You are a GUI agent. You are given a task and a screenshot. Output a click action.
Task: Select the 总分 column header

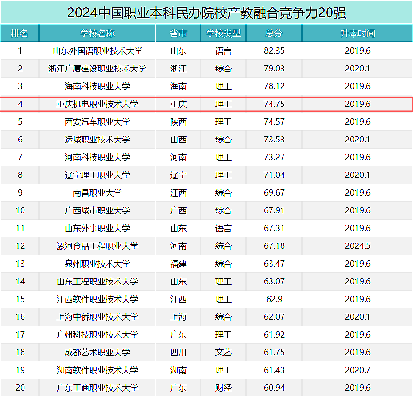coord(274,34)
